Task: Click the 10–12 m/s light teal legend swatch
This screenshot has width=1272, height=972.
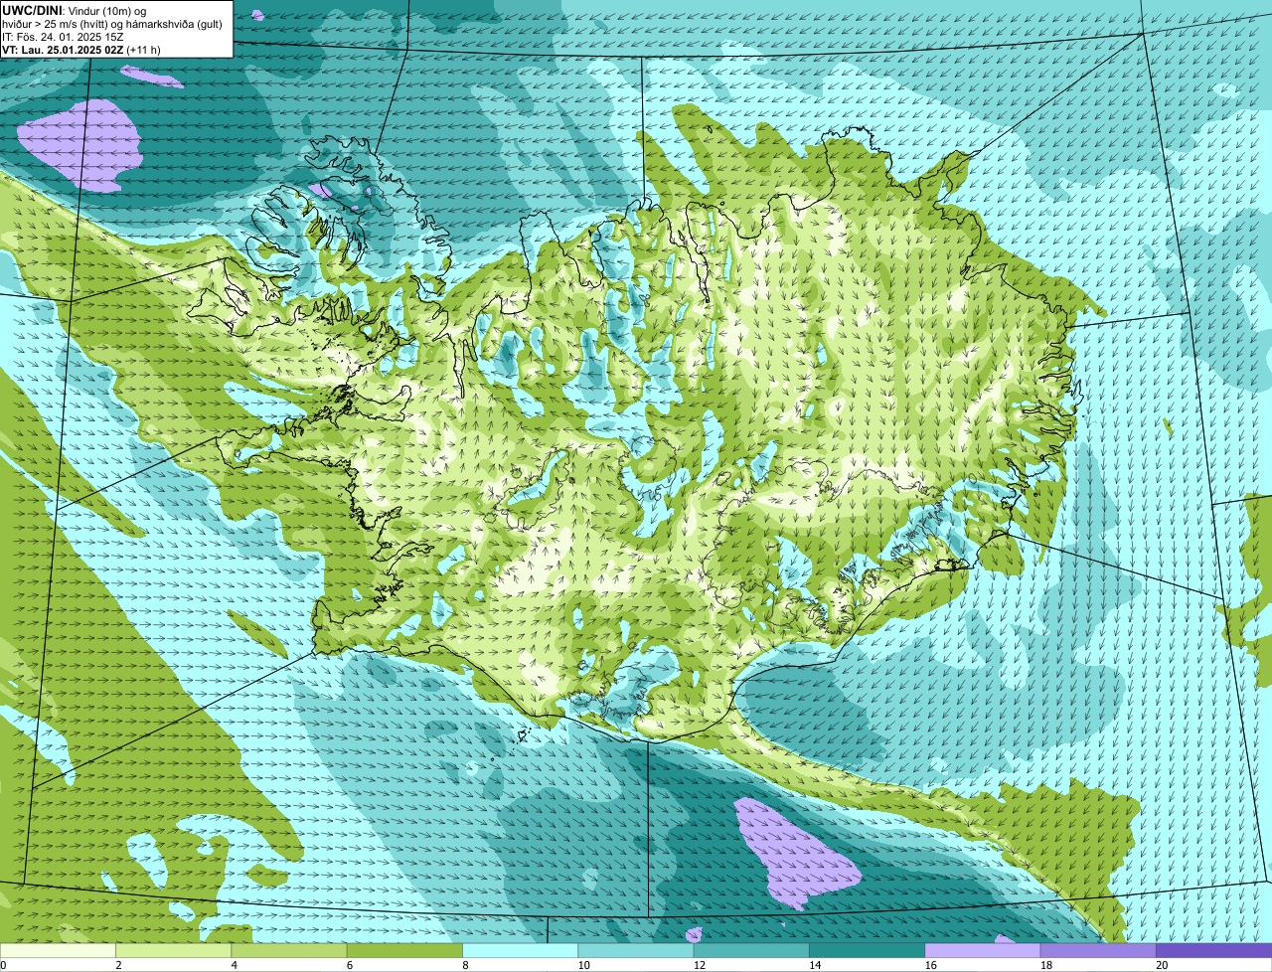Action: [x=636, y=951]
